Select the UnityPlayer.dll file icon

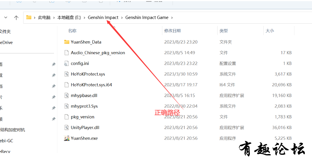tap(66, 128)
